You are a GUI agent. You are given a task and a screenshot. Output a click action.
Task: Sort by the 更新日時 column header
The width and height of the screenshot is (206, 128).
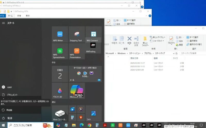134,58
